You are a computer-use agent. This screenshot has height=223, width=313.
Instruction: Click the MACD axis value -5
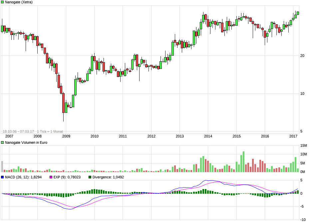click(x=302, y=206)
